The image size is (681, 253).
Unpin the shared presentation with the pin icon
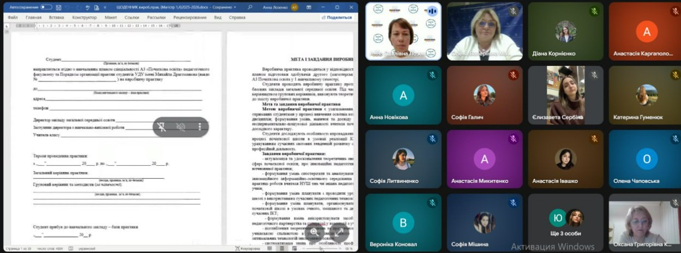point(162,126)
